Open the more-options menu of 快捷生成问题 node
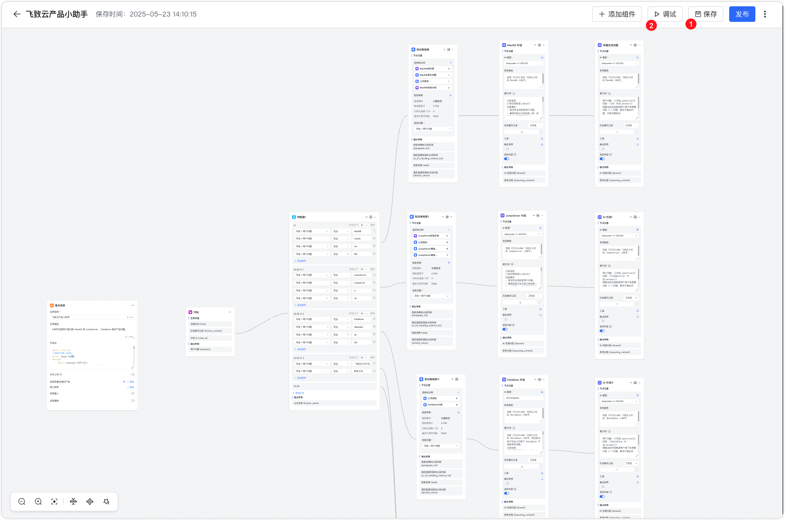Viewport: 785px width, 520px height. (x=639, y=45)
